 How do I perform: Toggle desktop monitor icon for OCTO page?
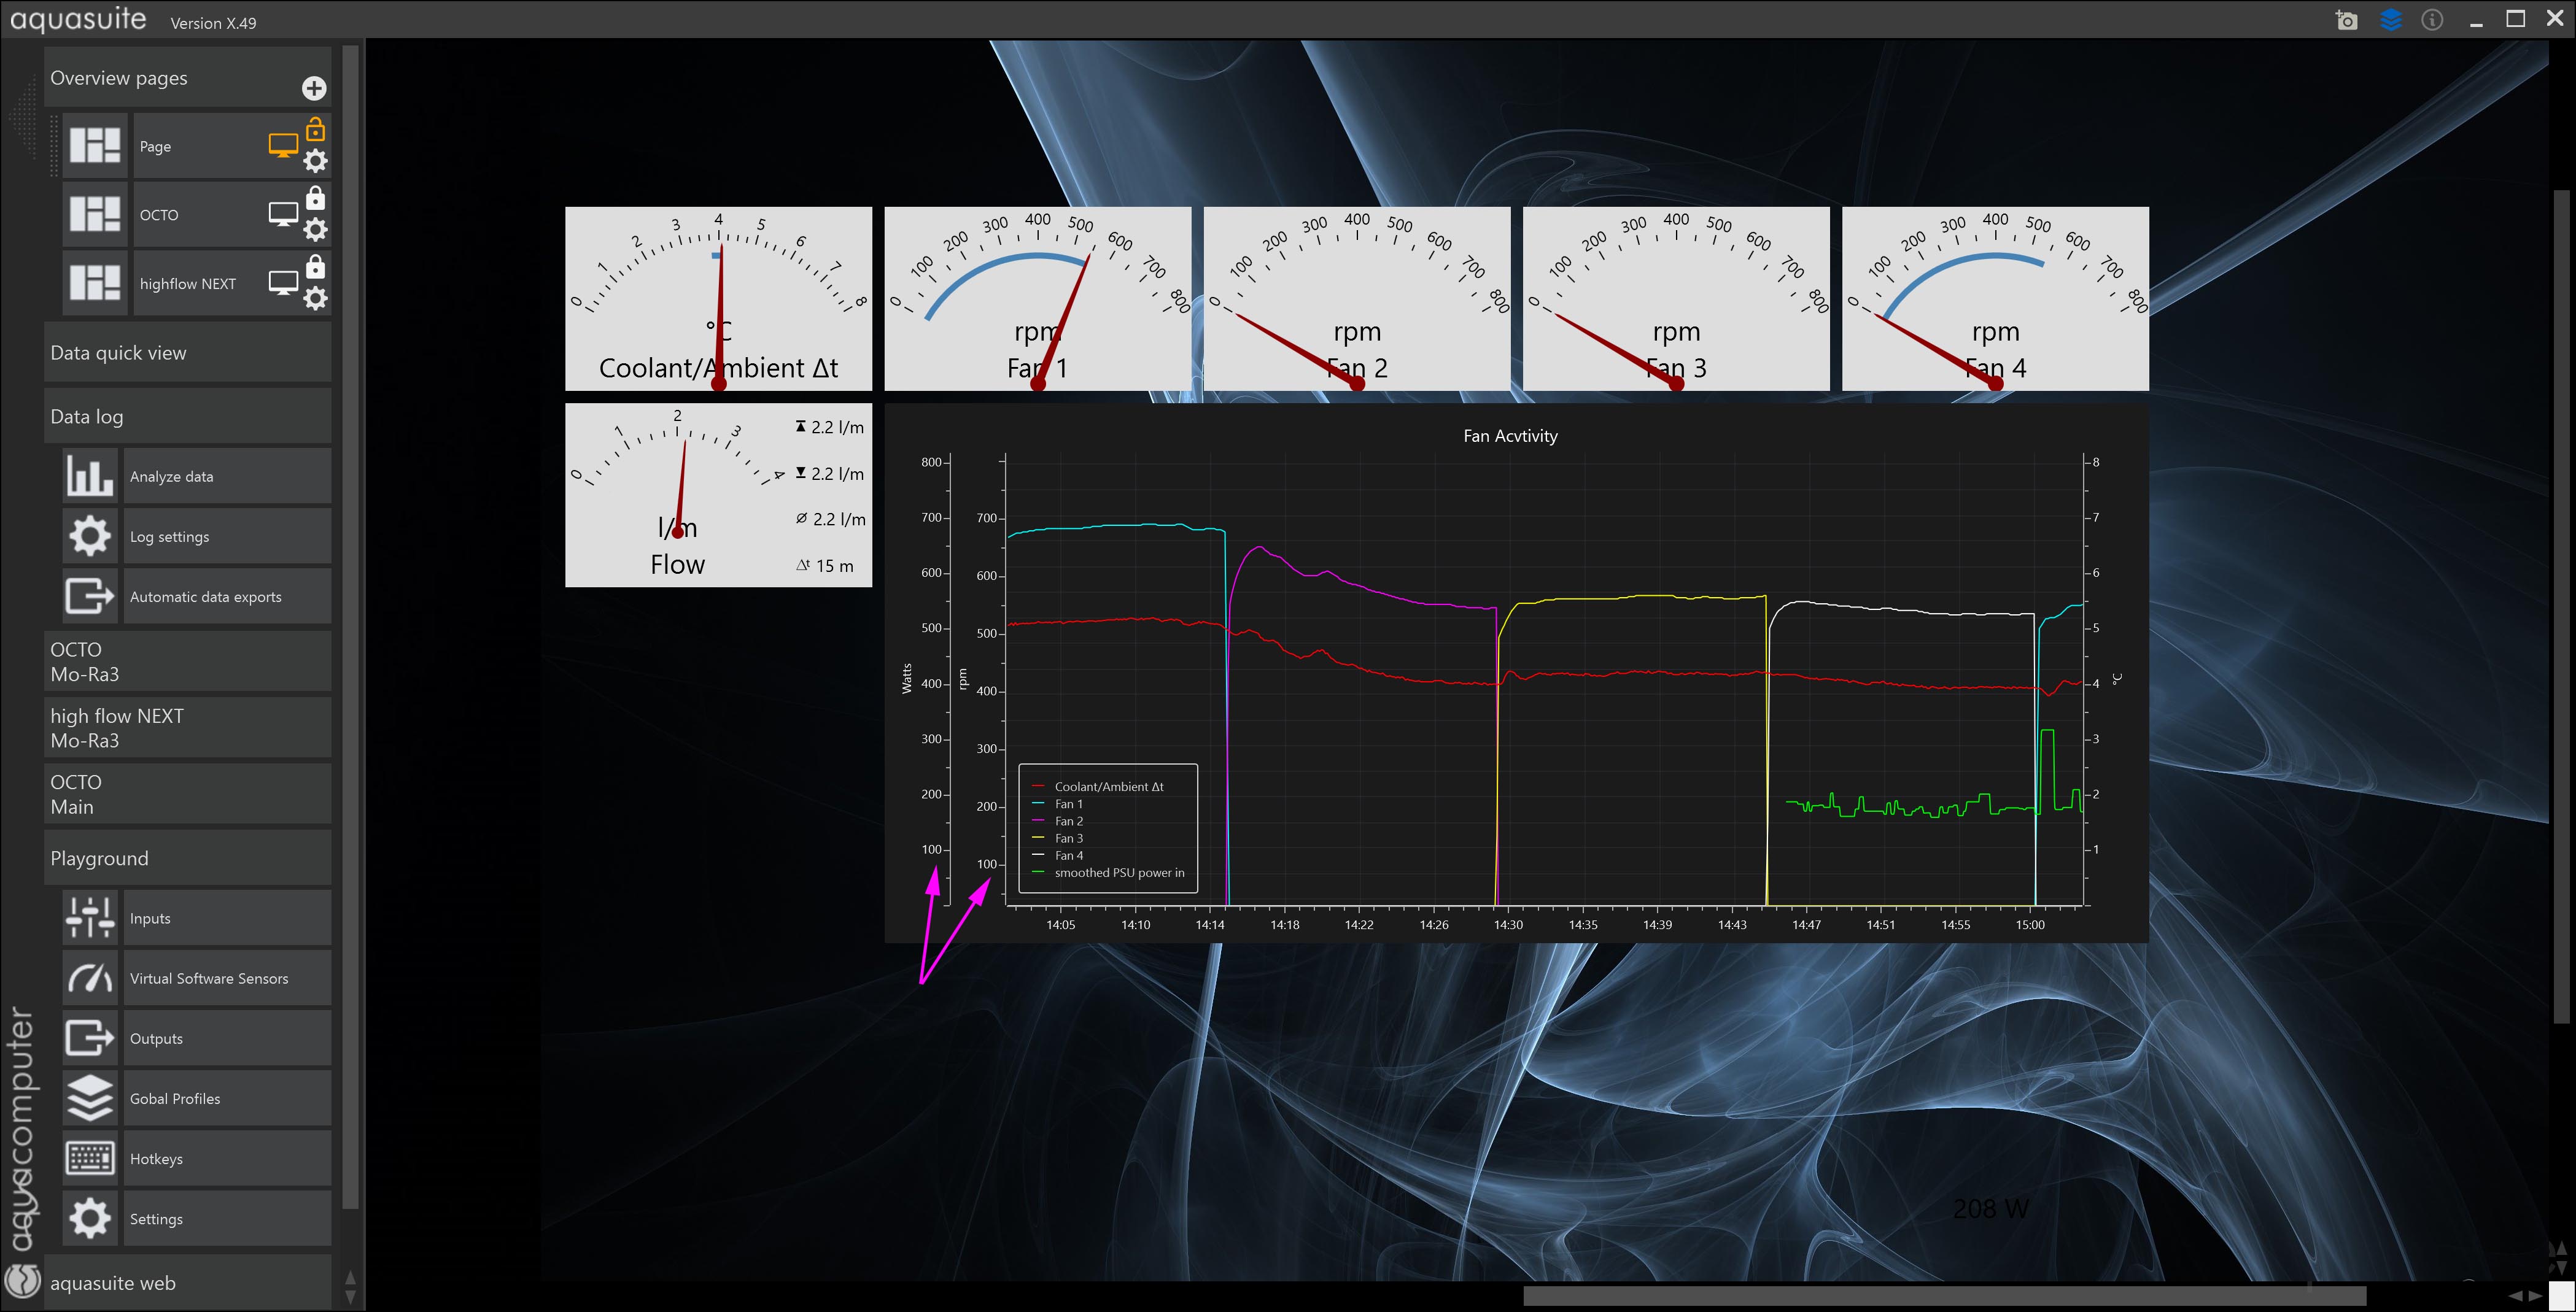click(283, 214)
